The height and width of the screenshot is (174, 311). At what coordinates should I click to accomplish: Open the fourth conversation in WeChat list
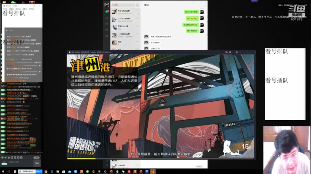click(125, 35)
